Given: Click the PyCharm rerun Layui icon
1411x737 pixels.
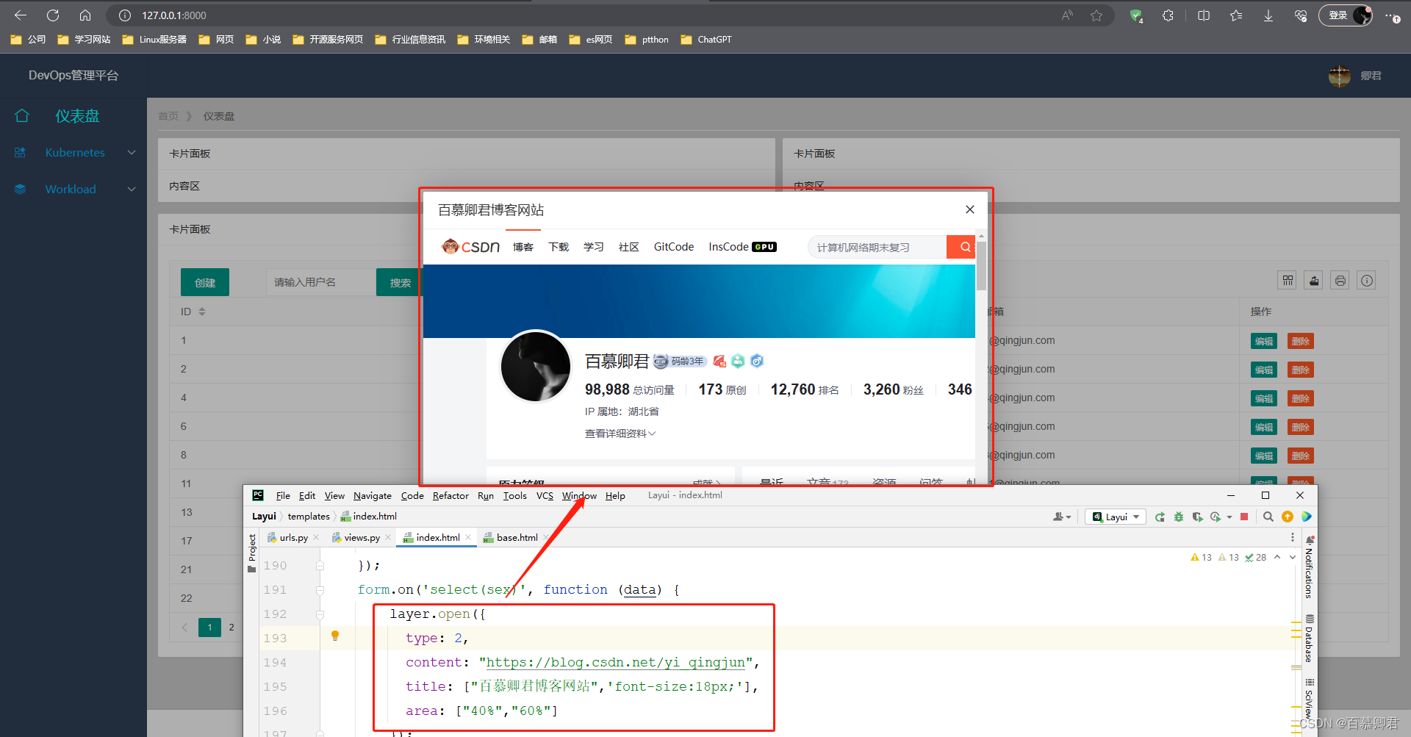Looking at the screenshot, I should [1160, 517].
